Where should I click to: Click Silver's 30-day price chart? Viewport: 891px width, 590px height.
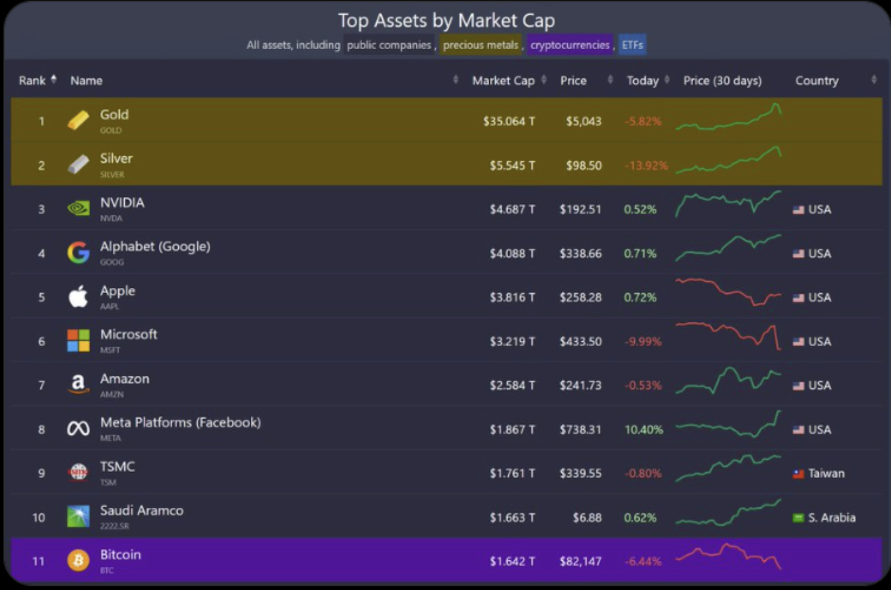point(729,160)
